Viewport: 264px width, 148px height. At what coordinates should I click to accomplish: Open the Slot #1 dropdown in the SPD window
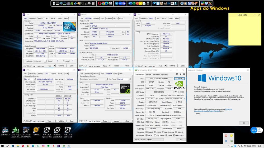coord(30,79)
